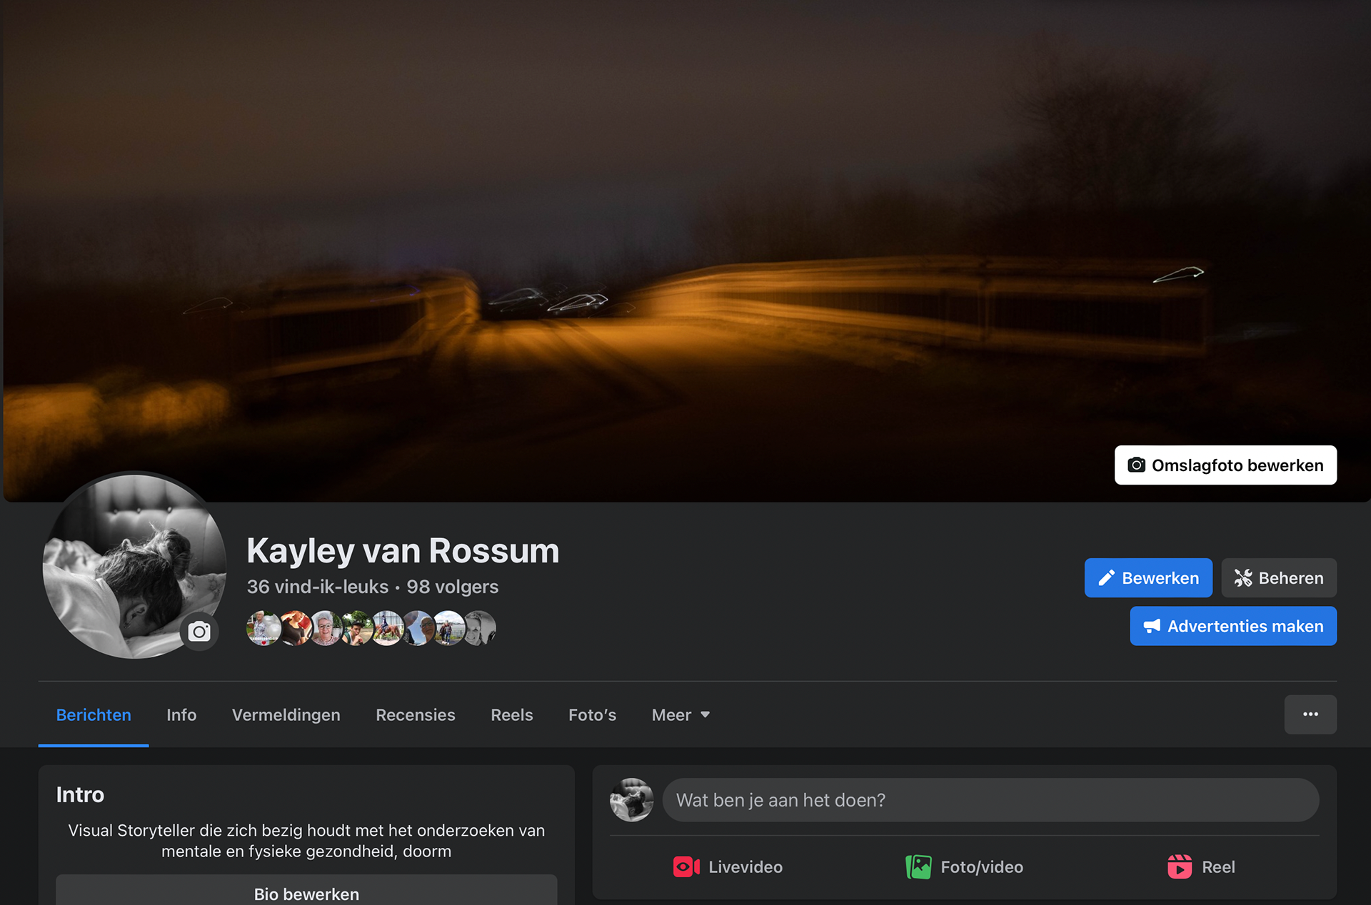
Task: Click Omslagfoto bewerken button
Action: click(1225, 465)
